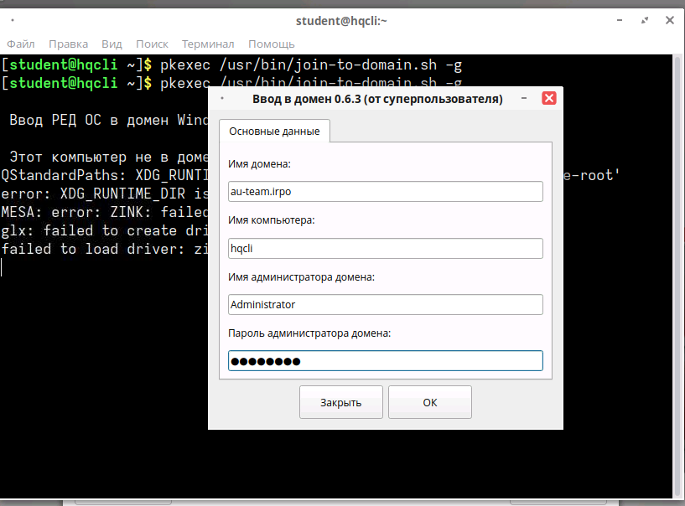Click the terminal vertical scrollbar

pos(678,276)
